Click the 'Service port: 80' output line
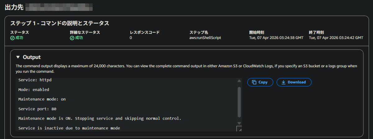 click(37, 109)
